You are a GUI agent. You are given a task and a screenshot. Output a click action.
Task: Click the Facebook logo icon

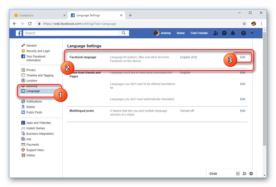19,33
